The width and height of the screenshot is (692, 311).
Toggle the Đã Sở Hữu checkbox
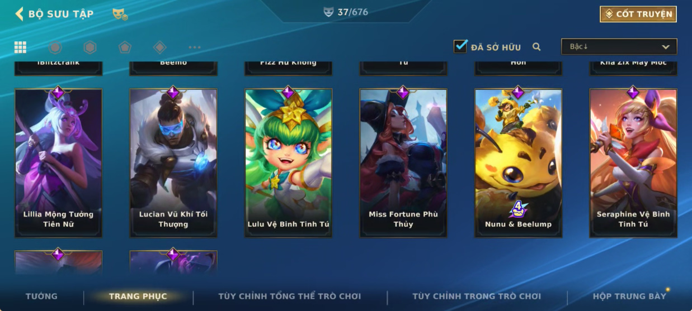tap(460, 46)
